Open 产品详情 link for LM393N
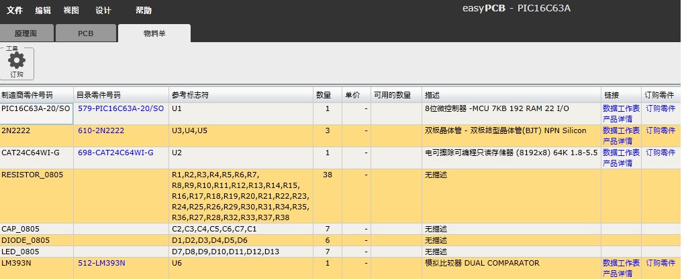 (x=617, y=274)
